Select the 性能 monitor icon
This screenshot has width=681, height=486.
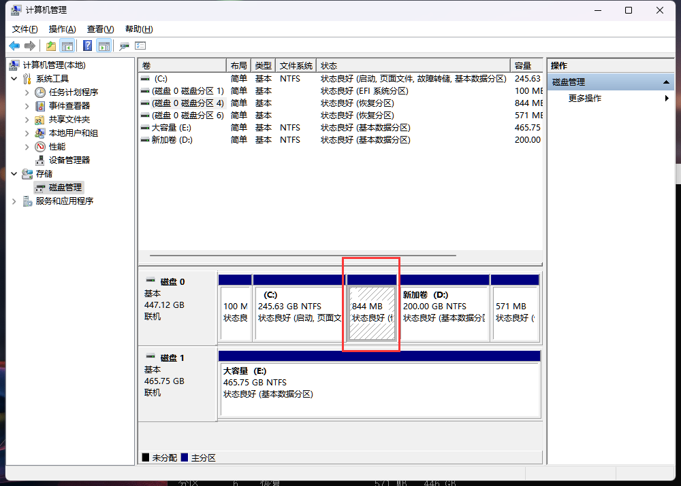pyautogui.click(x=40, y=147)
